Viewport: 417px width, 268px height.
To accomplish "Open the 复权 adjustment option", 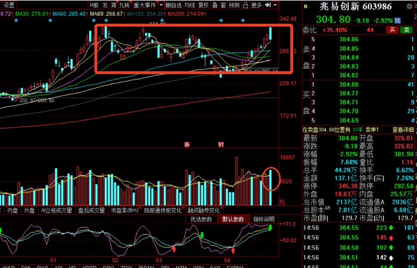I will pyautogui.click(x=203, y=5).
